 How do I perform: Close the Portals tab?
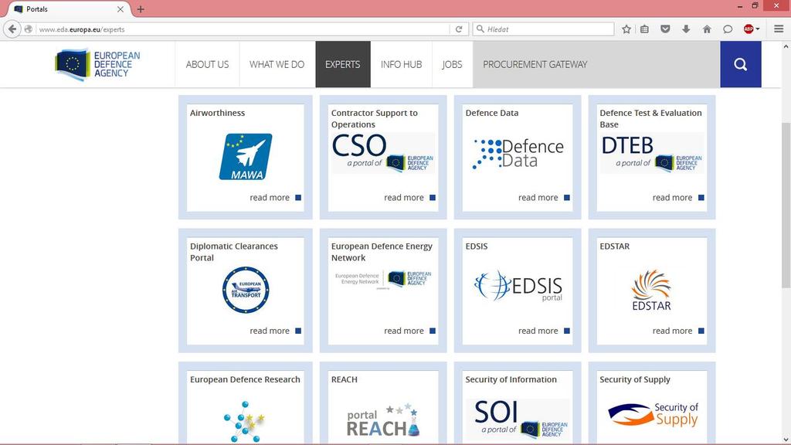click(x=120, y=9)
